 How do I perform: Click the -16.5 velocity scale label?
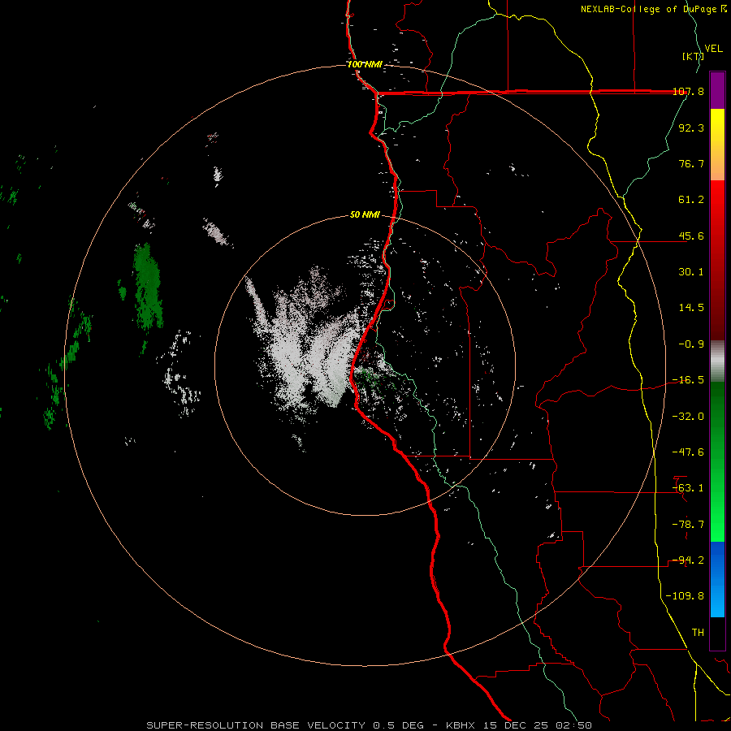[689, 380]
